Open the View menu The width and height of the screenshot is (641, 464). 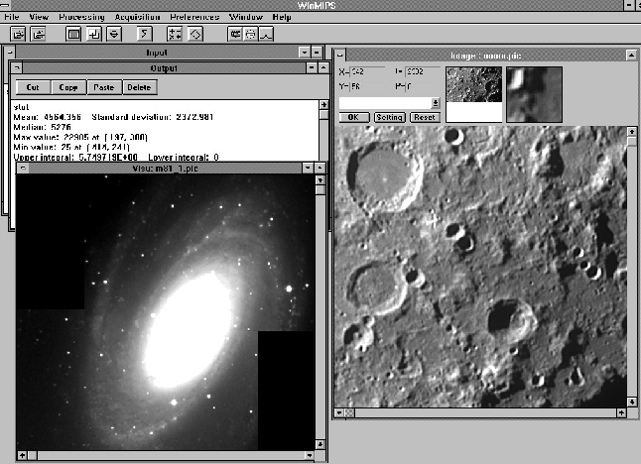(x=39, y=17)
